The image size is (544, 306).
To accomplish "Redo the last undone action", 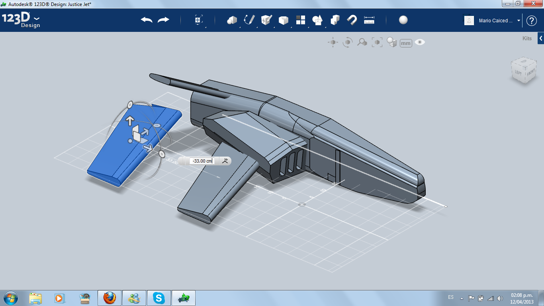I will (163, 20).
